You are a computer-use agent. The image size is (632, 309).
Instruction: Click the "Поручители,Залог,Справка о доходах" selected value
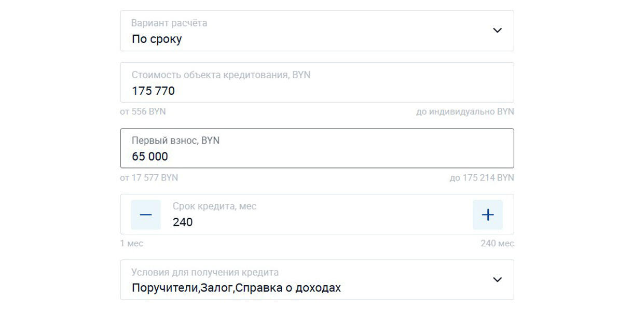pyautogui.click(x=236, y=288)
